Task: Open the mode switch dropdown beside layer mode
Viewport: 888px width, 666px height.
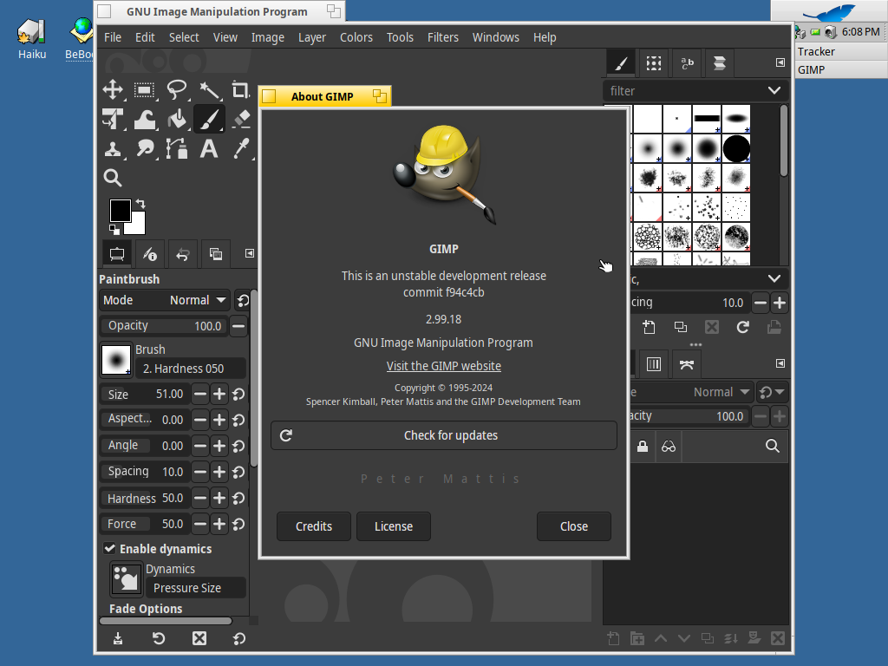Action: pos(772,392)
